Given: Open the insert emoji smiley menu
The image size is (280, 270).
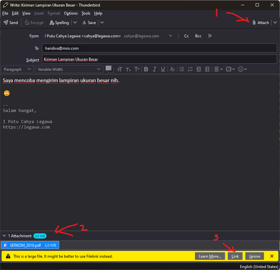Looking at the screenshot, I should (x=242, y=69).
